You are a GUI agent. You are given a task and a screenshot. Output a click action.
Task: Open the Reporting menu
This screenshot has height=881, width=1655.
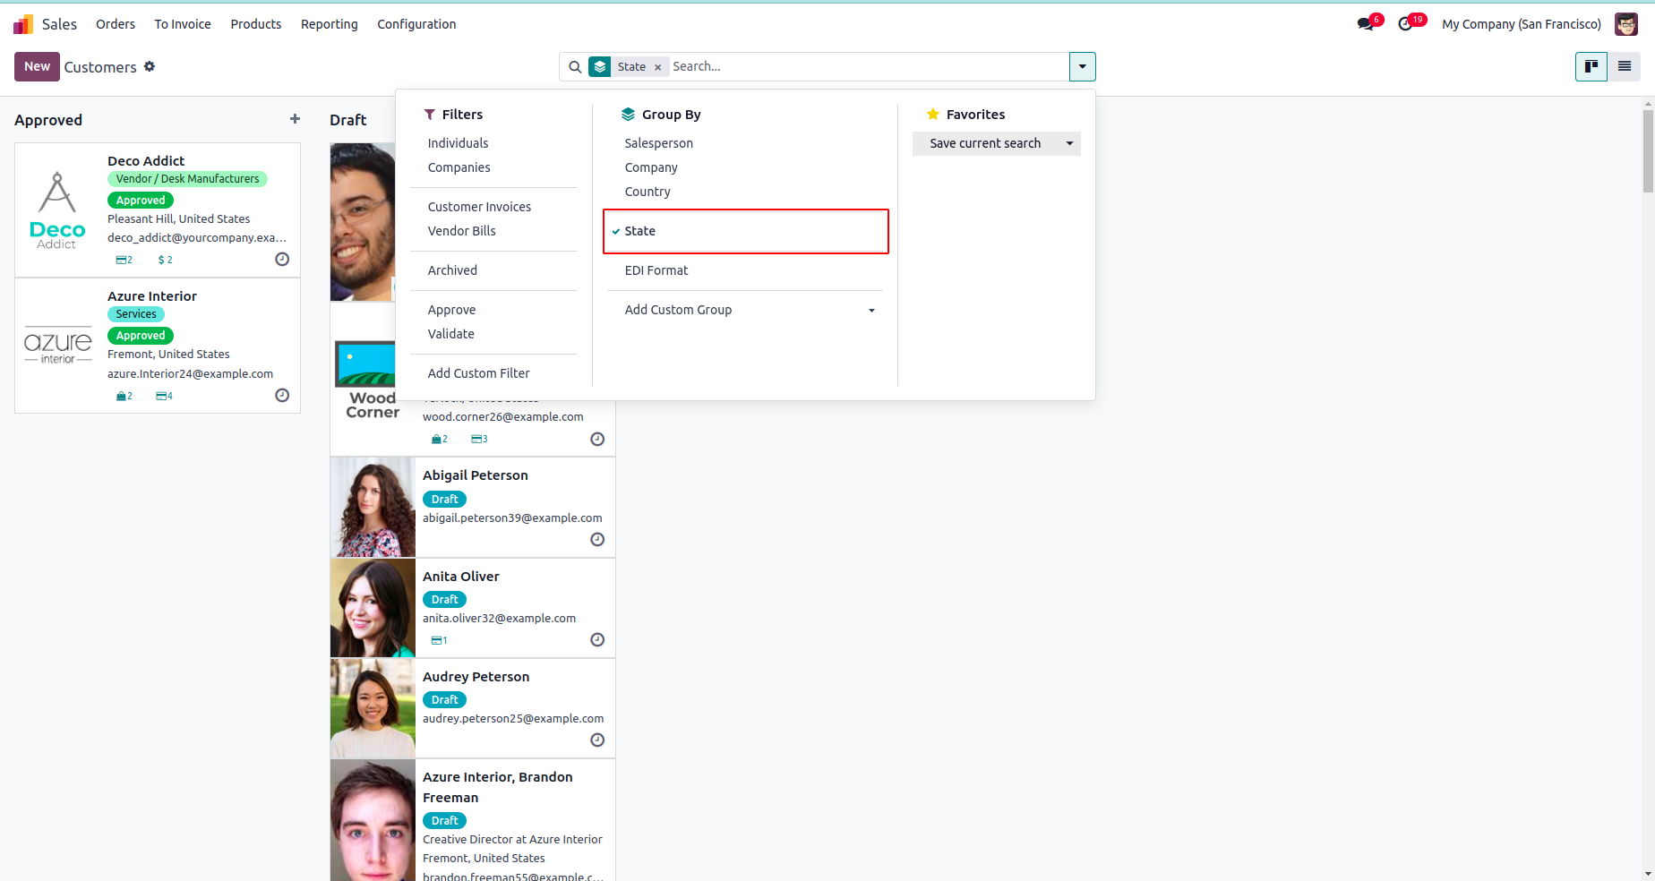(329, 24)
